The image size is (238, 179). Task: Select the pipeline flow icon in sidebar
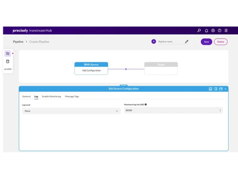pyautogui.click(x=8, y=53)
